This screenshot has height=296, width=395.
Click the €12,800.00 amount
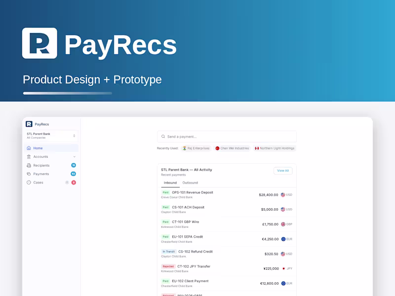(x=269, y=283)
